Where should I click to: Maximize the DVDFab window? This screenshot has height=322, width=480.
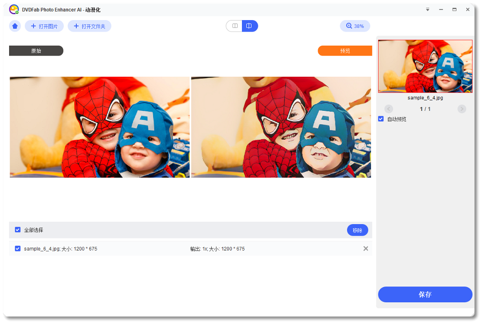pyautogui.click(x=455, y=10)
